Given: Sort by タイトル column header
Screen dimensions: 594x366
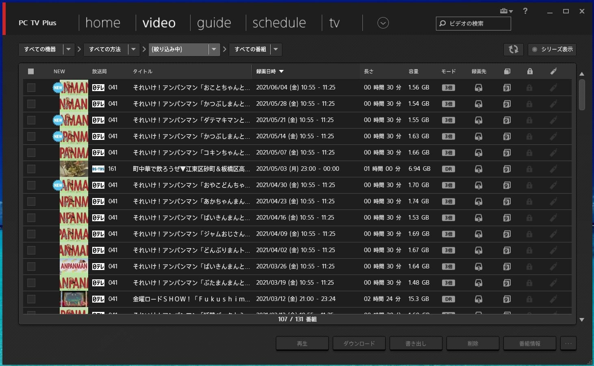Looking at the screenshot, I should tap(143, 72).
